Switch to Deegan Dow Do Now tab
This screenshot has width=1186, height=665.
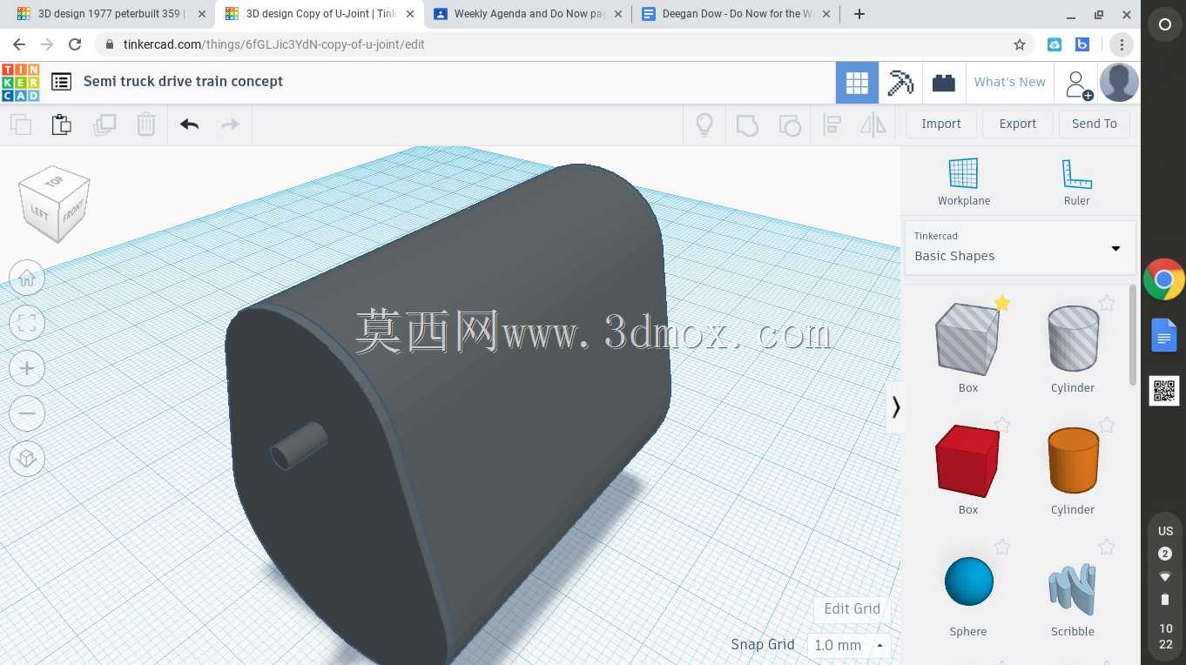click(x=737, y=14)
